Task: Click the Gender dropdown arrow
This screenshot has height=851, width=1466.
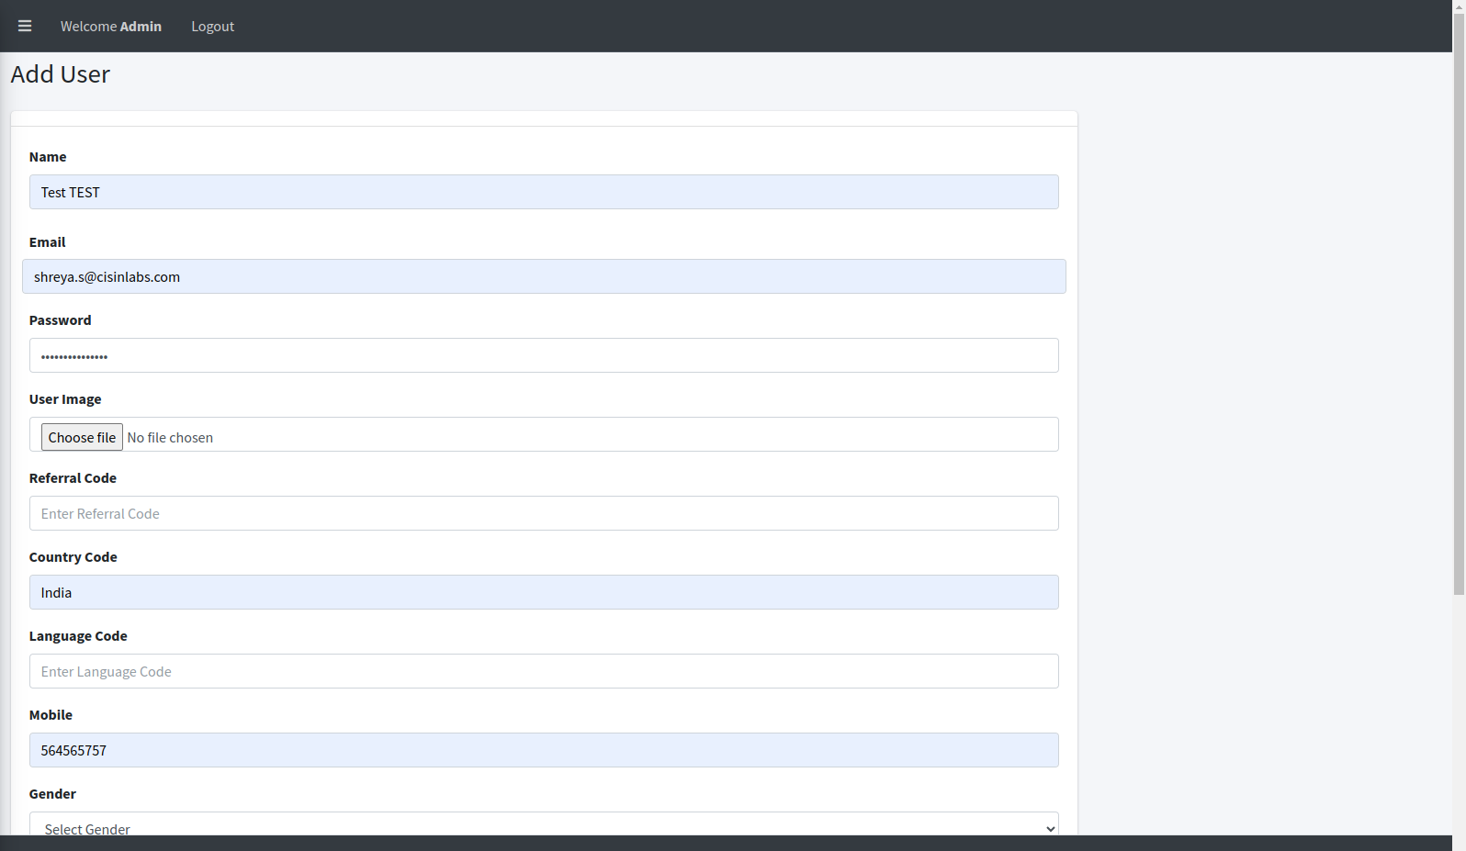Action: coord(1051,828)
